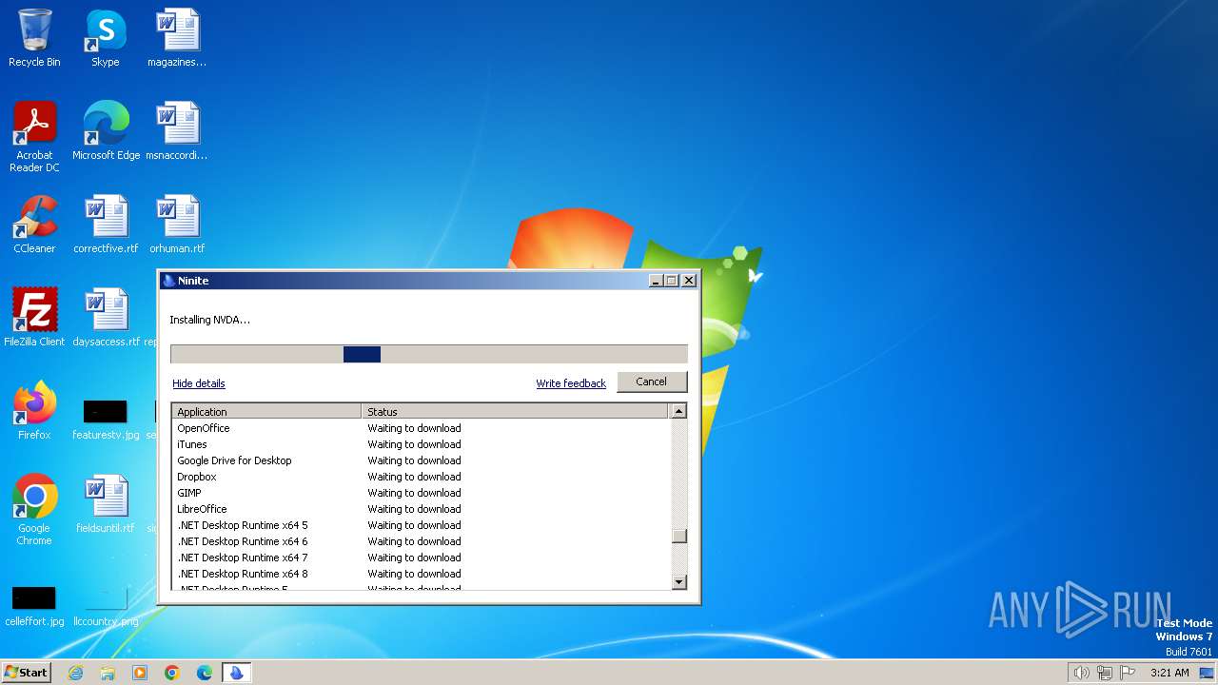Open Chrome from the taskbar
The height and width of the screenshot is (685, 1218).
tap(172, 673)
